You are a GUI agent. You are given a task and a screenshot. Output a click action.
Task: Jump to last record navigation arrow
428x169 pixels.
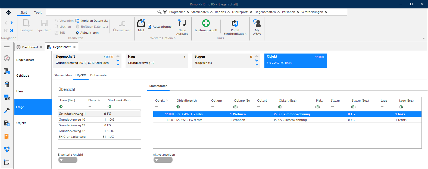click(x=12, y=31)
